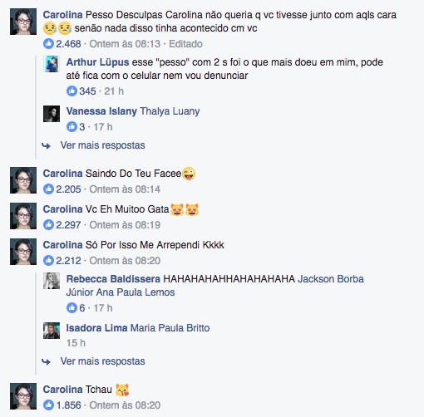Open the Isadora Lima profile name
Viewport: 424px width, 417px height.
tap(96, 328)
